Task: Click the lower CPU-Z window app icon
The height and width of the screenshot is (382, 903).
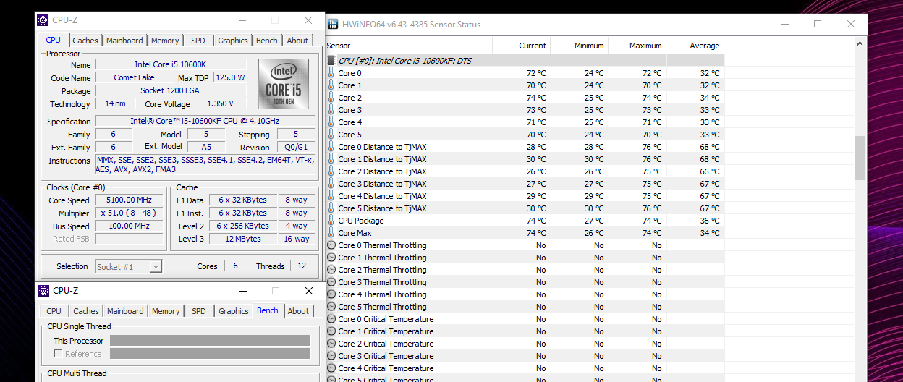Action: [43, 291]
